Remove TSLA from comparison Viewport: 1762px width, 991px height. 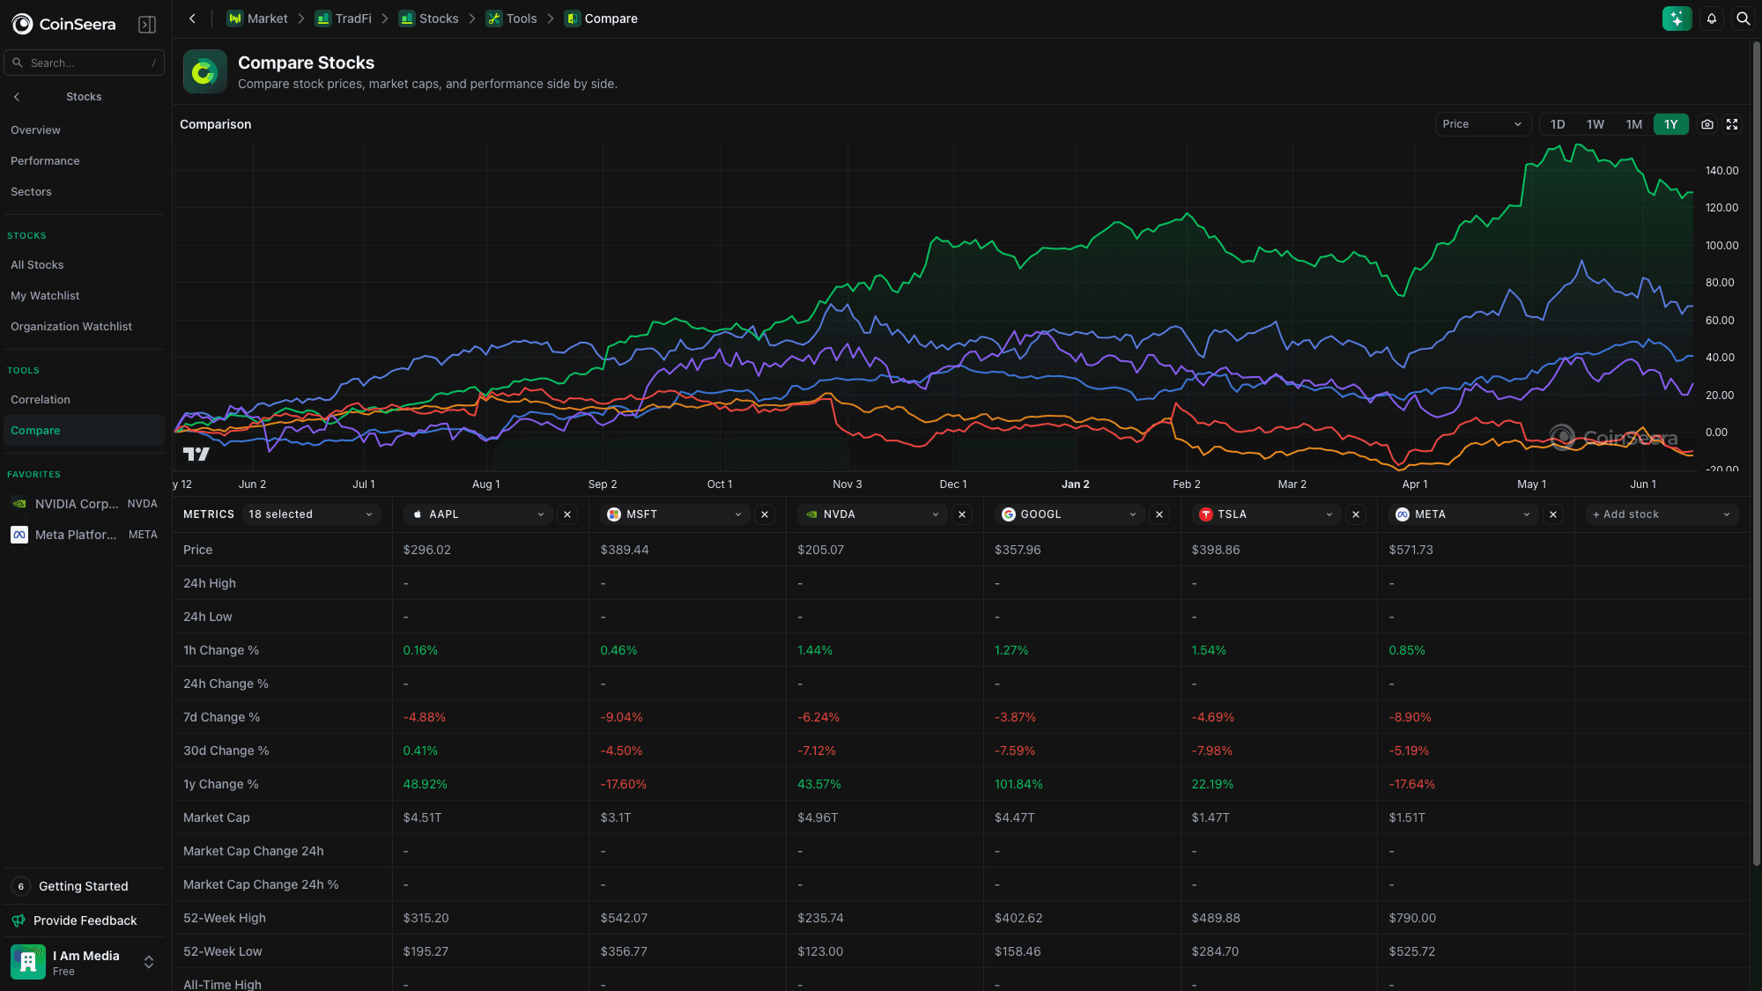[1356, 514]
